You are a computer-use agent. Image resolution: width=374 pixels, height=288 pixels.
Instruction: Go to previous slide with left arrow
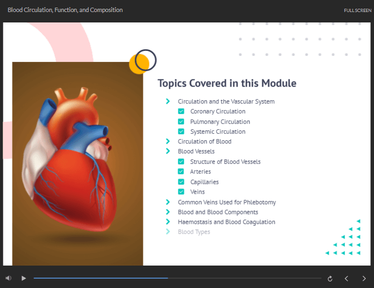click(x=347, y=278)
